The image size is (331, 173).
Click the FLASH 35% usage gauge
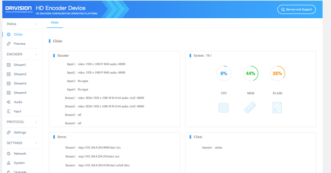277,74
